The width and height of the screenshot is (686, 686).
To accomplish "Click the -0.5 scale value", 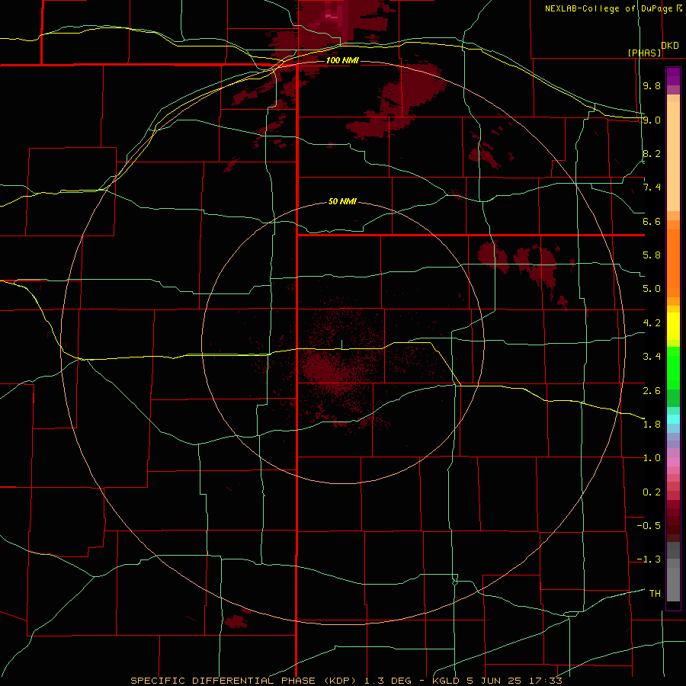I will pos(649,526).
